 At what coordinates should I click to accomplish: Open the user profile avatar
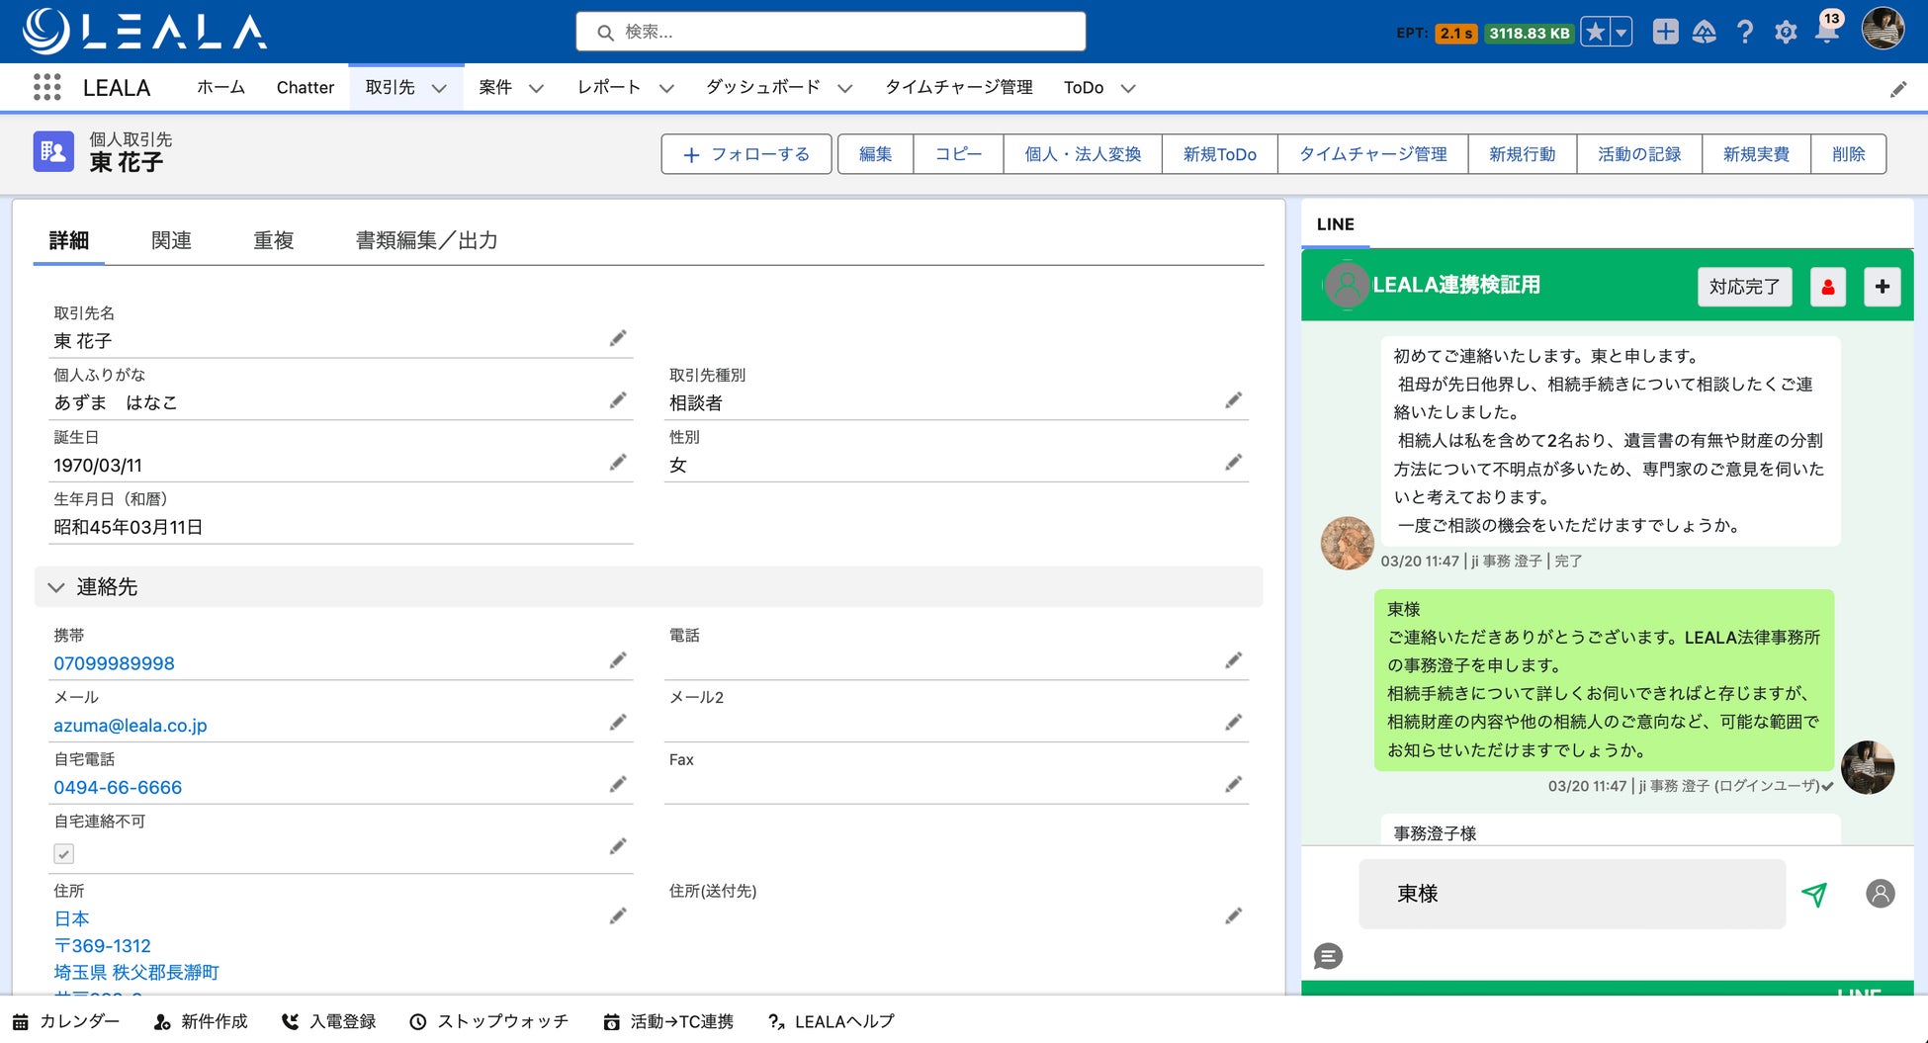click(x=1883, y=30)
